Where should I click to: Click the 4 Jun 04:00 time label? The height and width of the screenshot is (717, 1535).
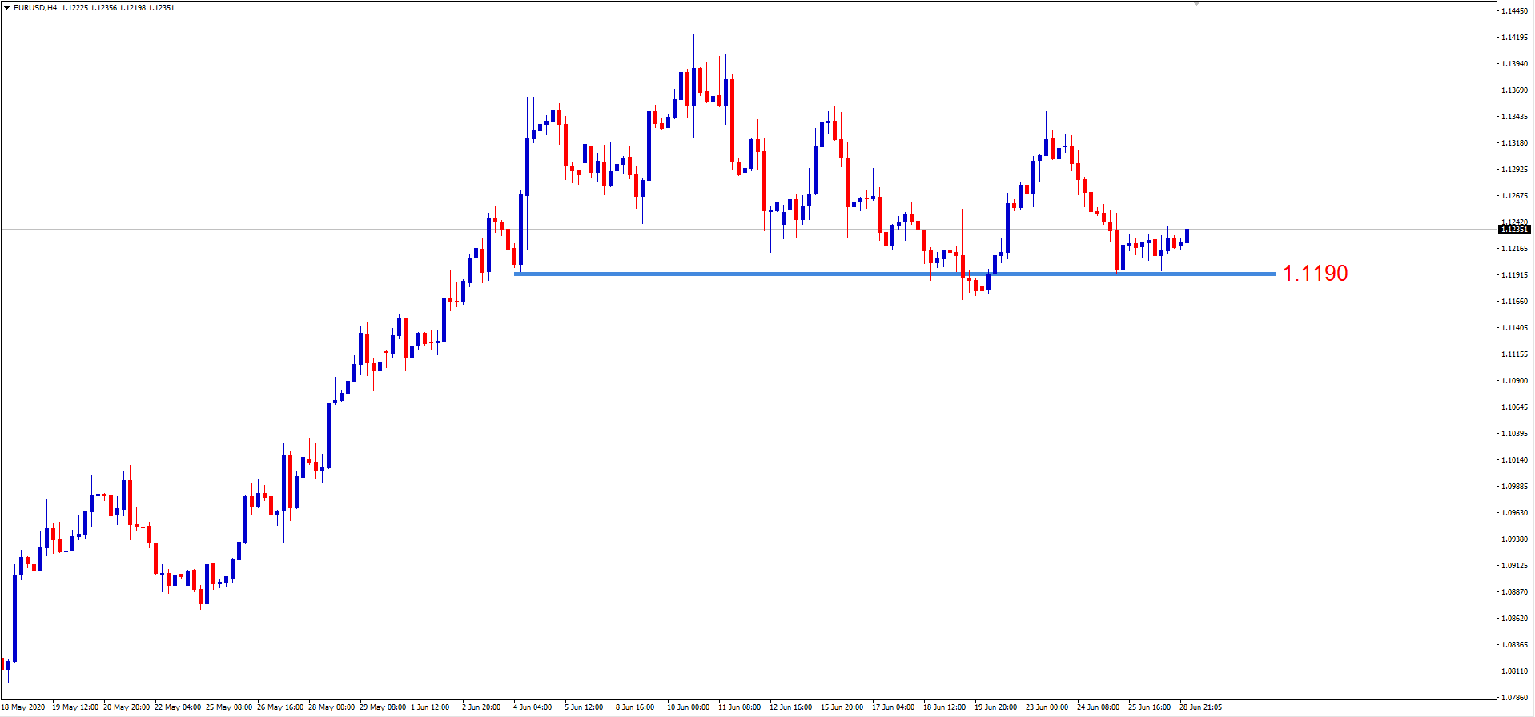pos(532,707)
